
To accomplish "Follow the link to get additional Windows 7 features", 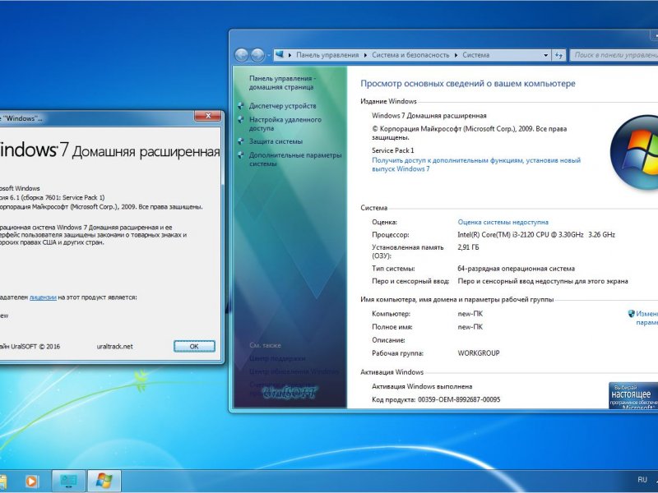I will tap(476, 164).
